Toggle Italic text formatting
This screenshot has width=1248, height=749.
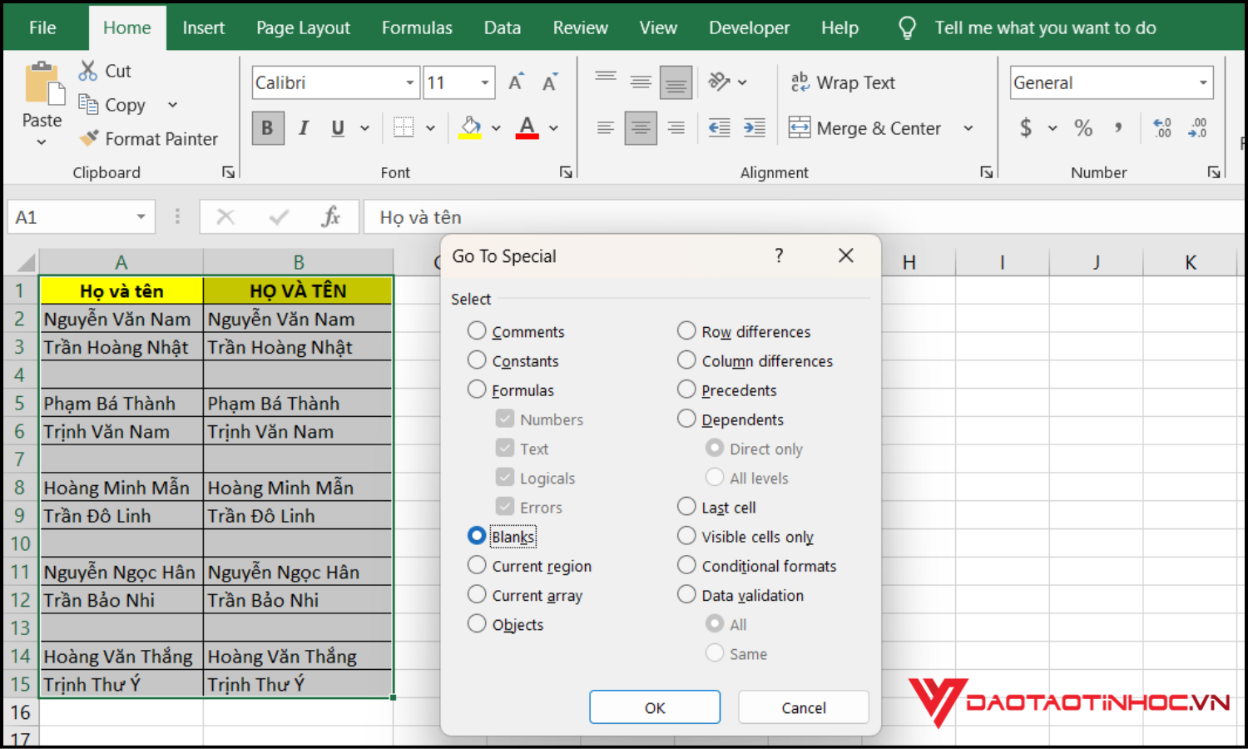(304, 128)
